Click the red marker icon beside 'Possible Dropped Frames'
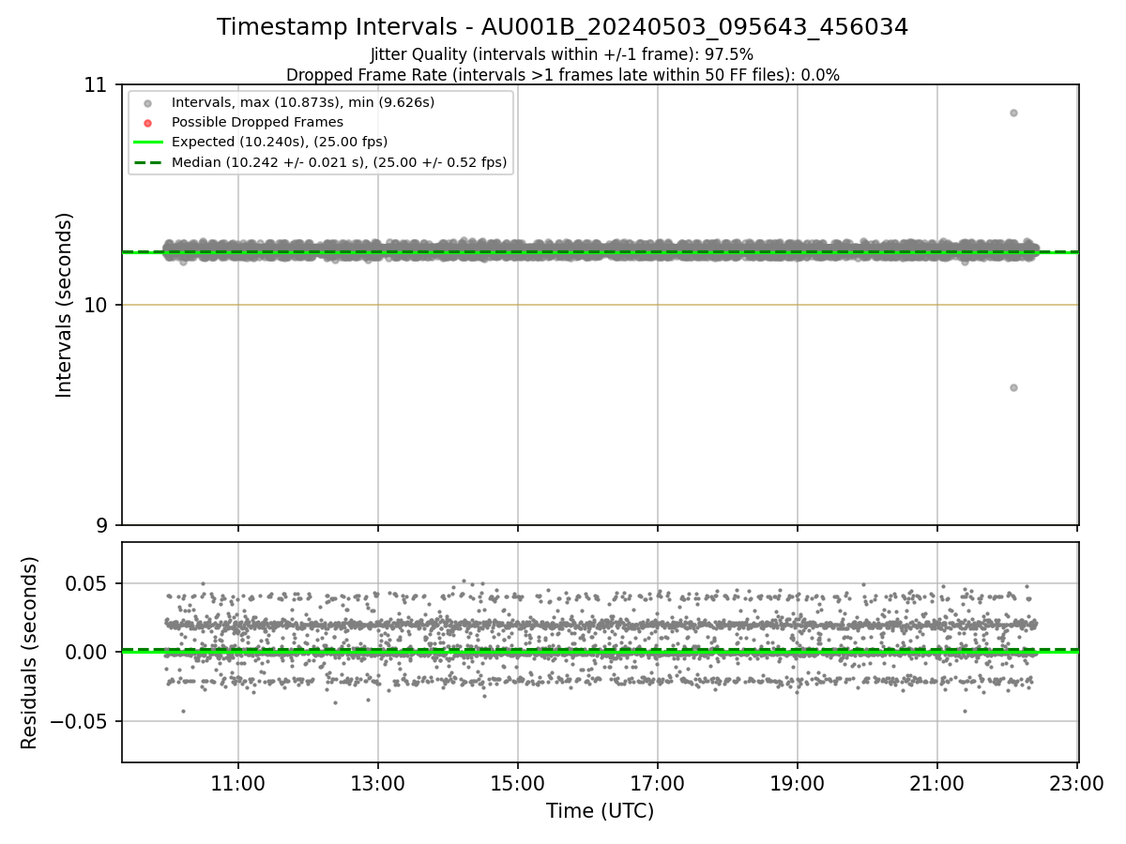 coord(147,123)
